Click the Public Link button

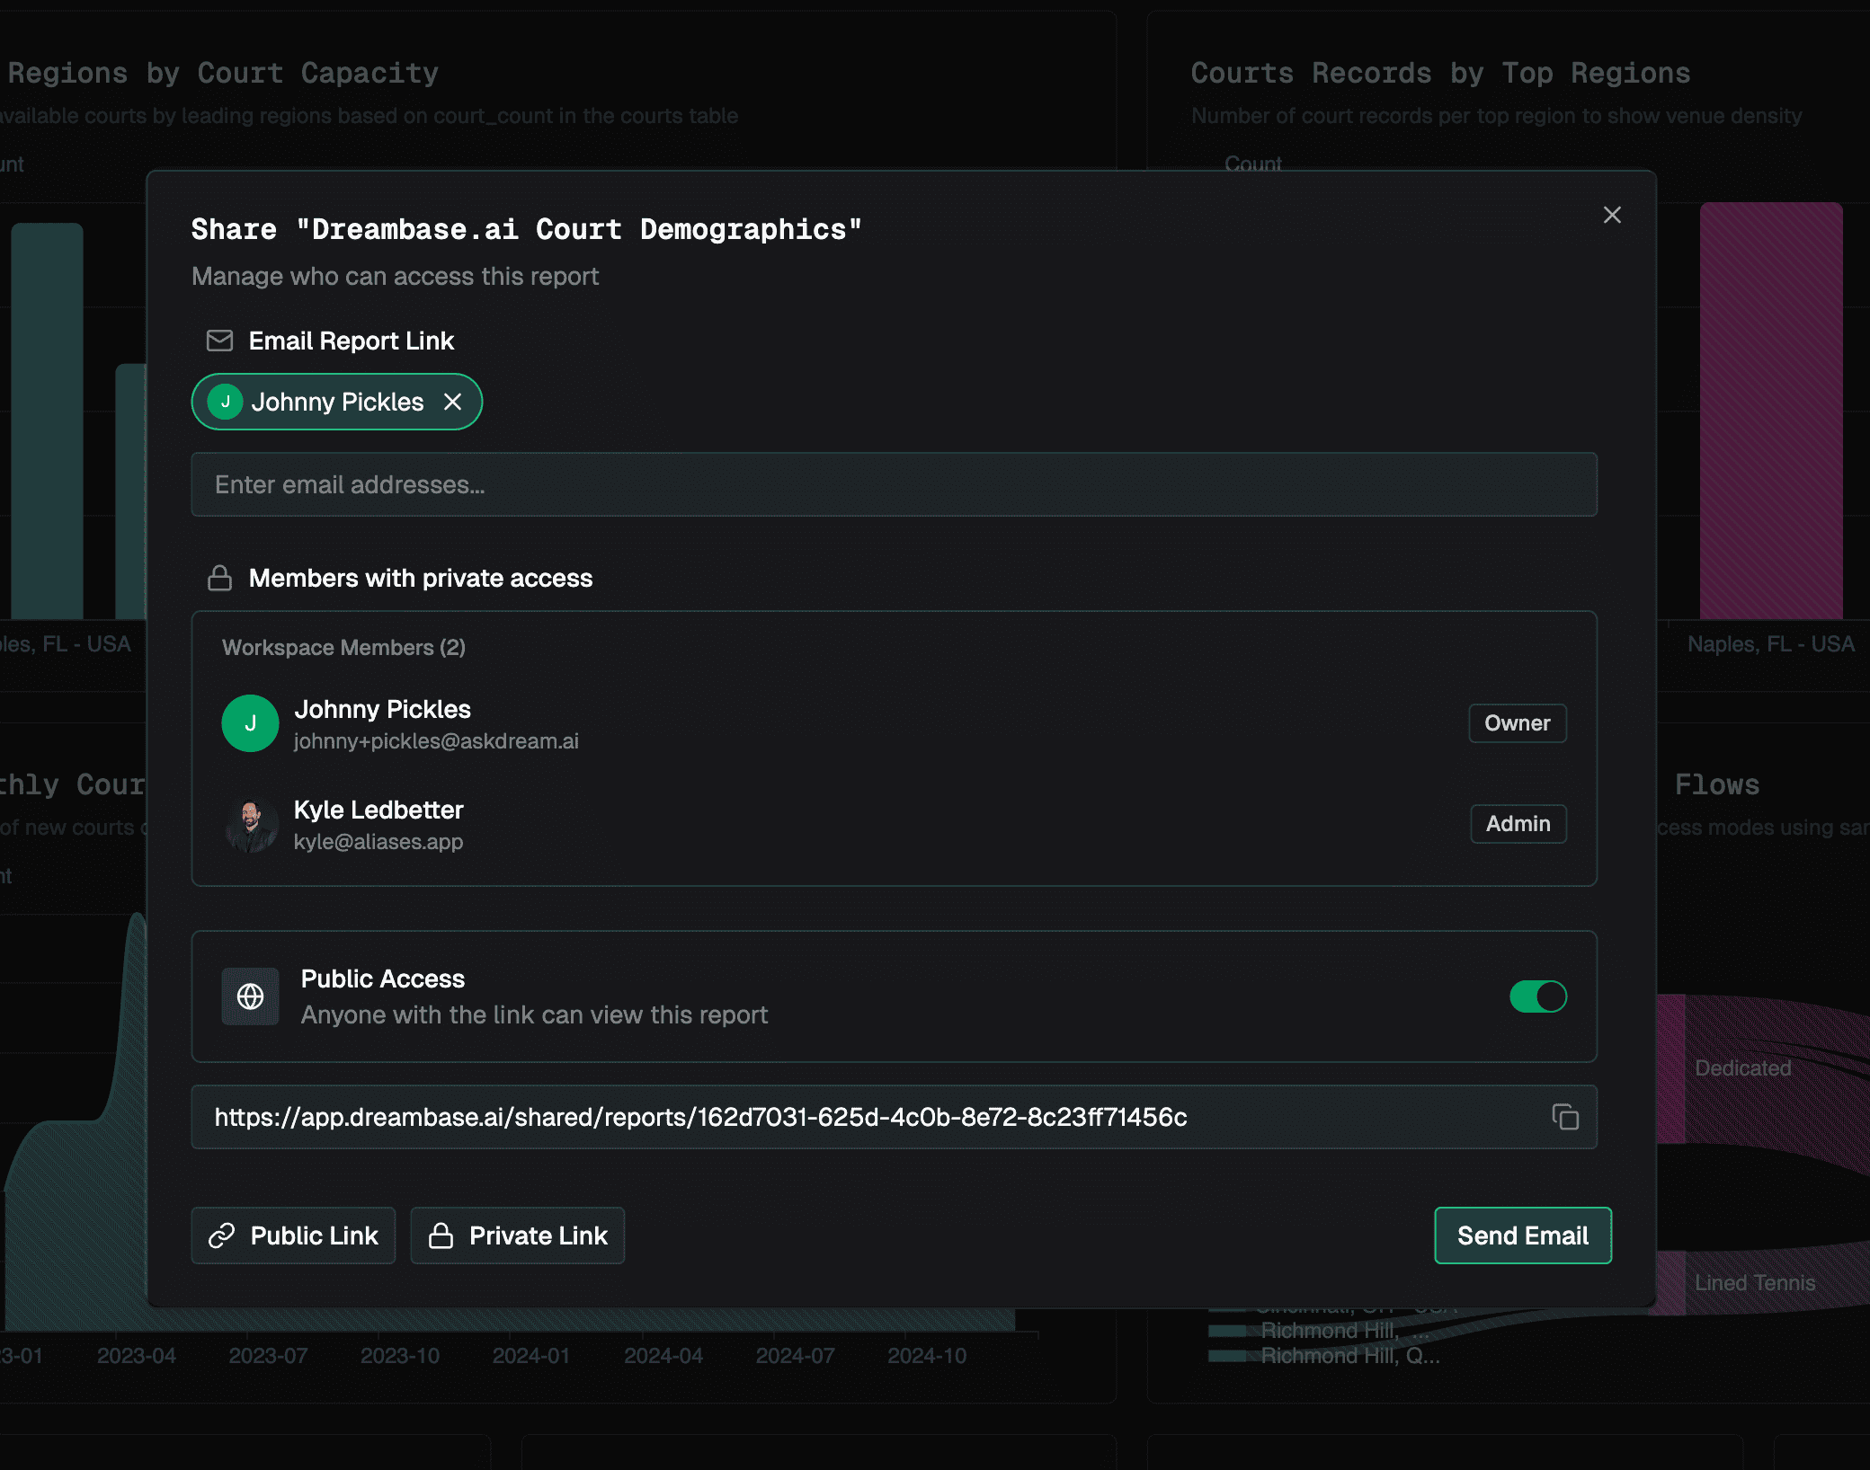point(293,1235)
